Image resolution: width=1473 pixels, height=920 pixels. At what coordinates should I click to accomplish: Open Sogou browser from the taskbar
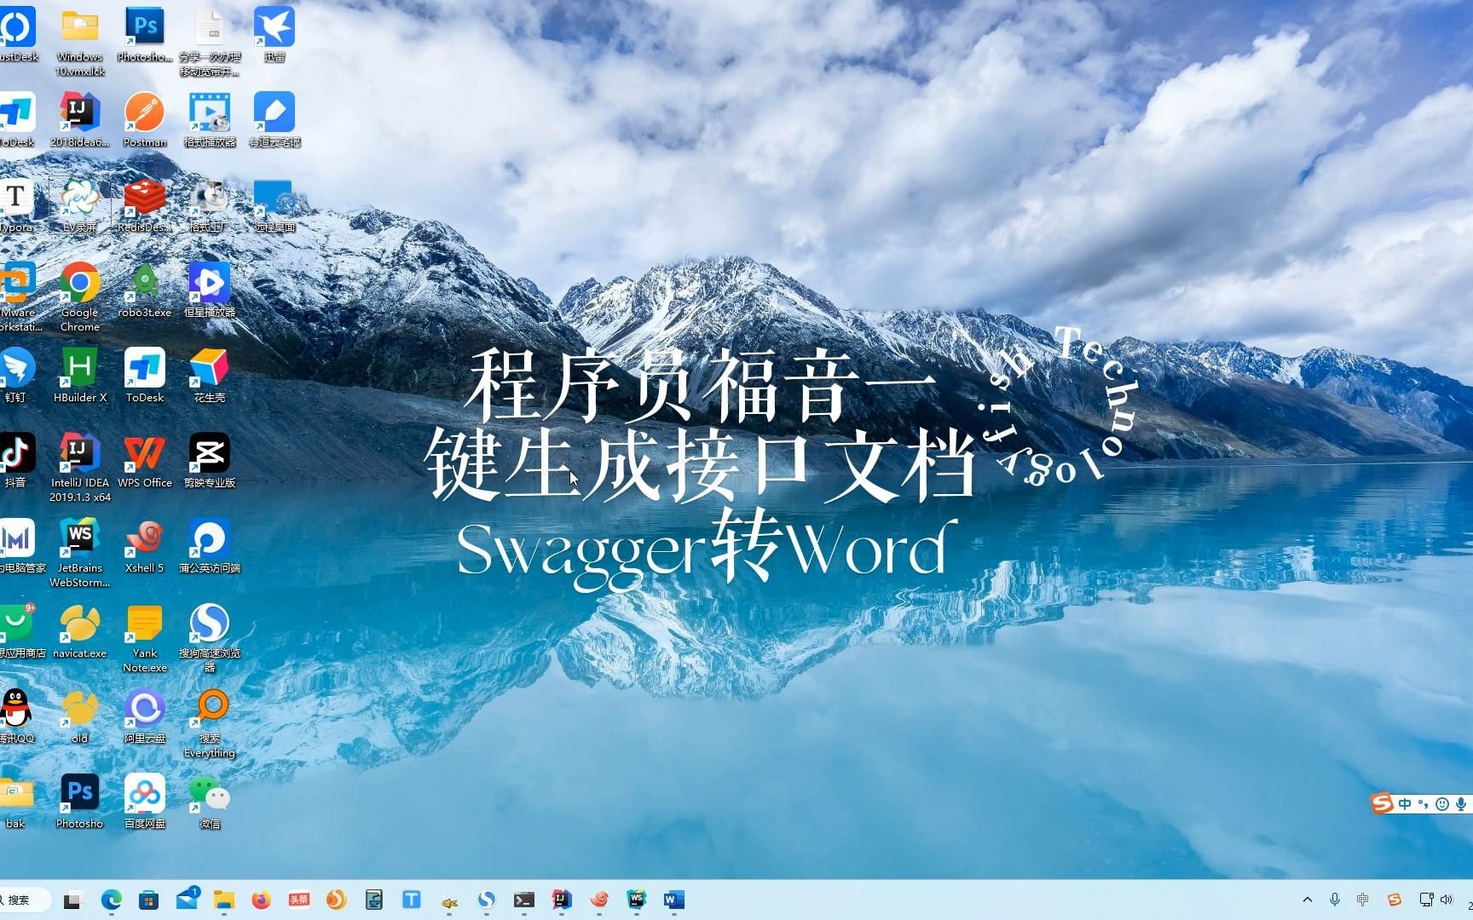click(486, 900)
